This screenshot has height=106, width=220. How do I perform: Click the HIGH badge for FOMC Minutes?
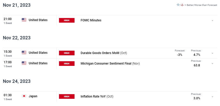(x=67, y=20)
